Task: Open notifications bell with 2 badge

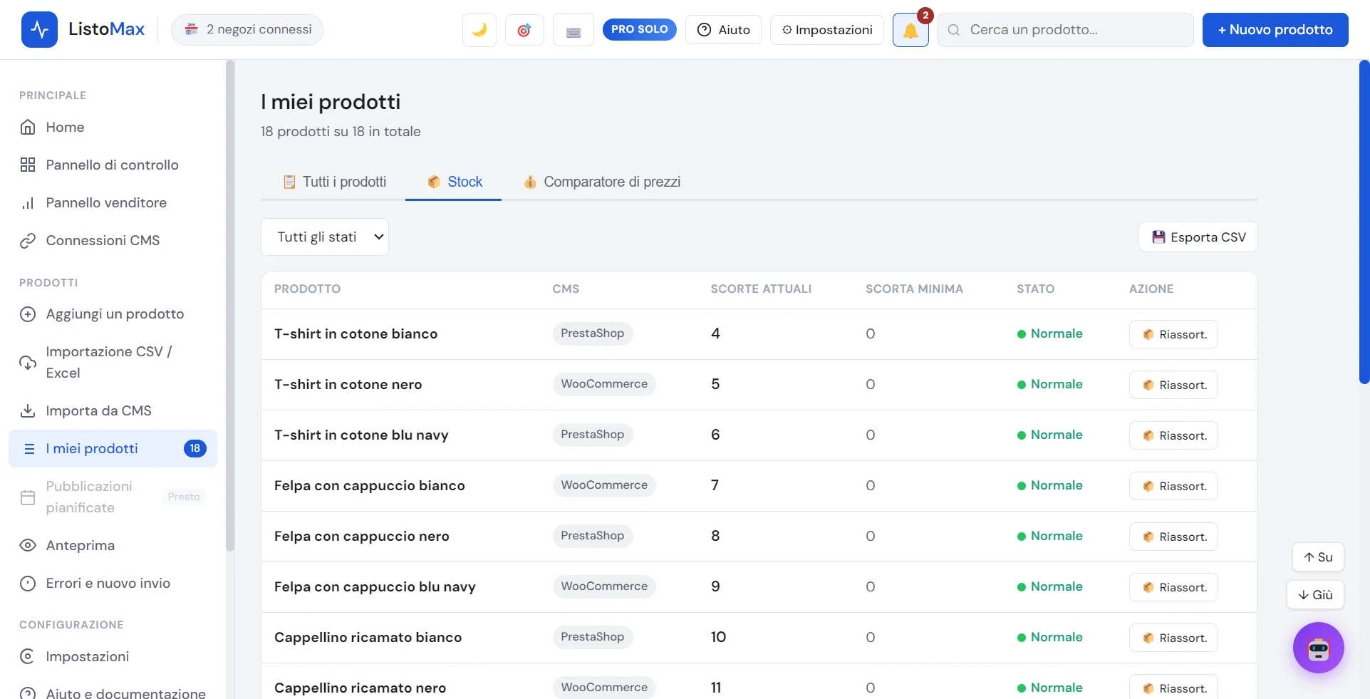Action: pyautogui.click(x=910, y=30)
